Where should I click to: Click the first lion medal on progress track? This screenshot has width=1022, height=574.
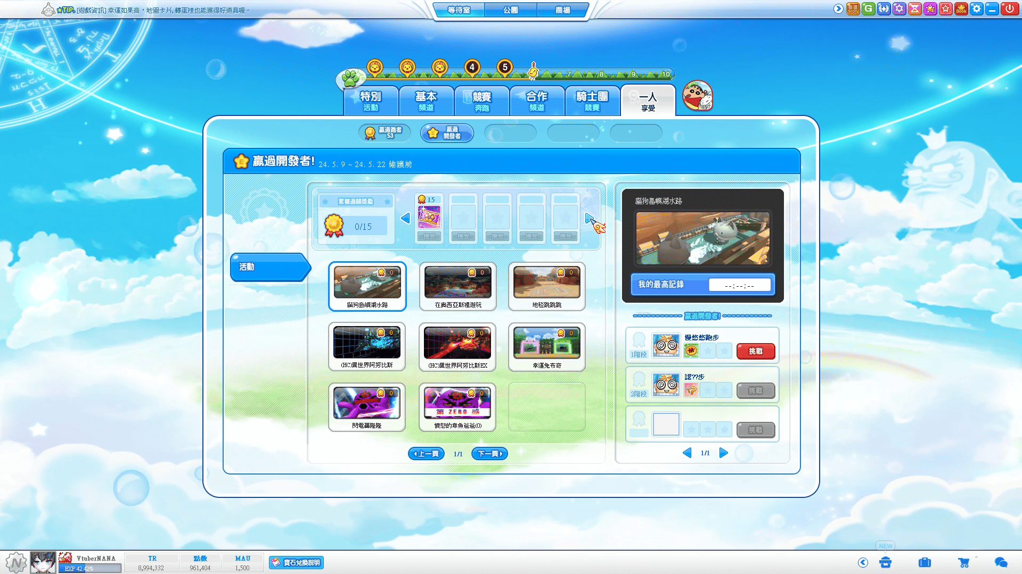point(375,68)
